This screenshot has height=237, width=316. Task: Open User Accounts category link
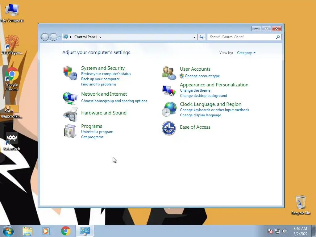coord(195,69)
